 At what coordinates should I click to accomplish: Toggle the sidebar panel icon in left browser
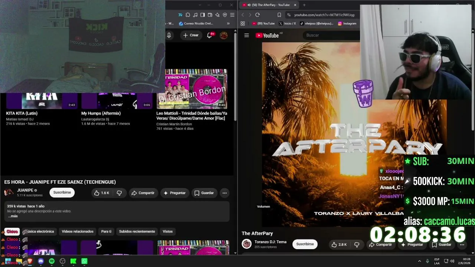(x=203, y=15)
